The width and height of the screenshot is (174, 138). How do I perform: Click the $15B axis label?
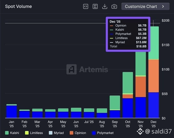pos(166,45)
